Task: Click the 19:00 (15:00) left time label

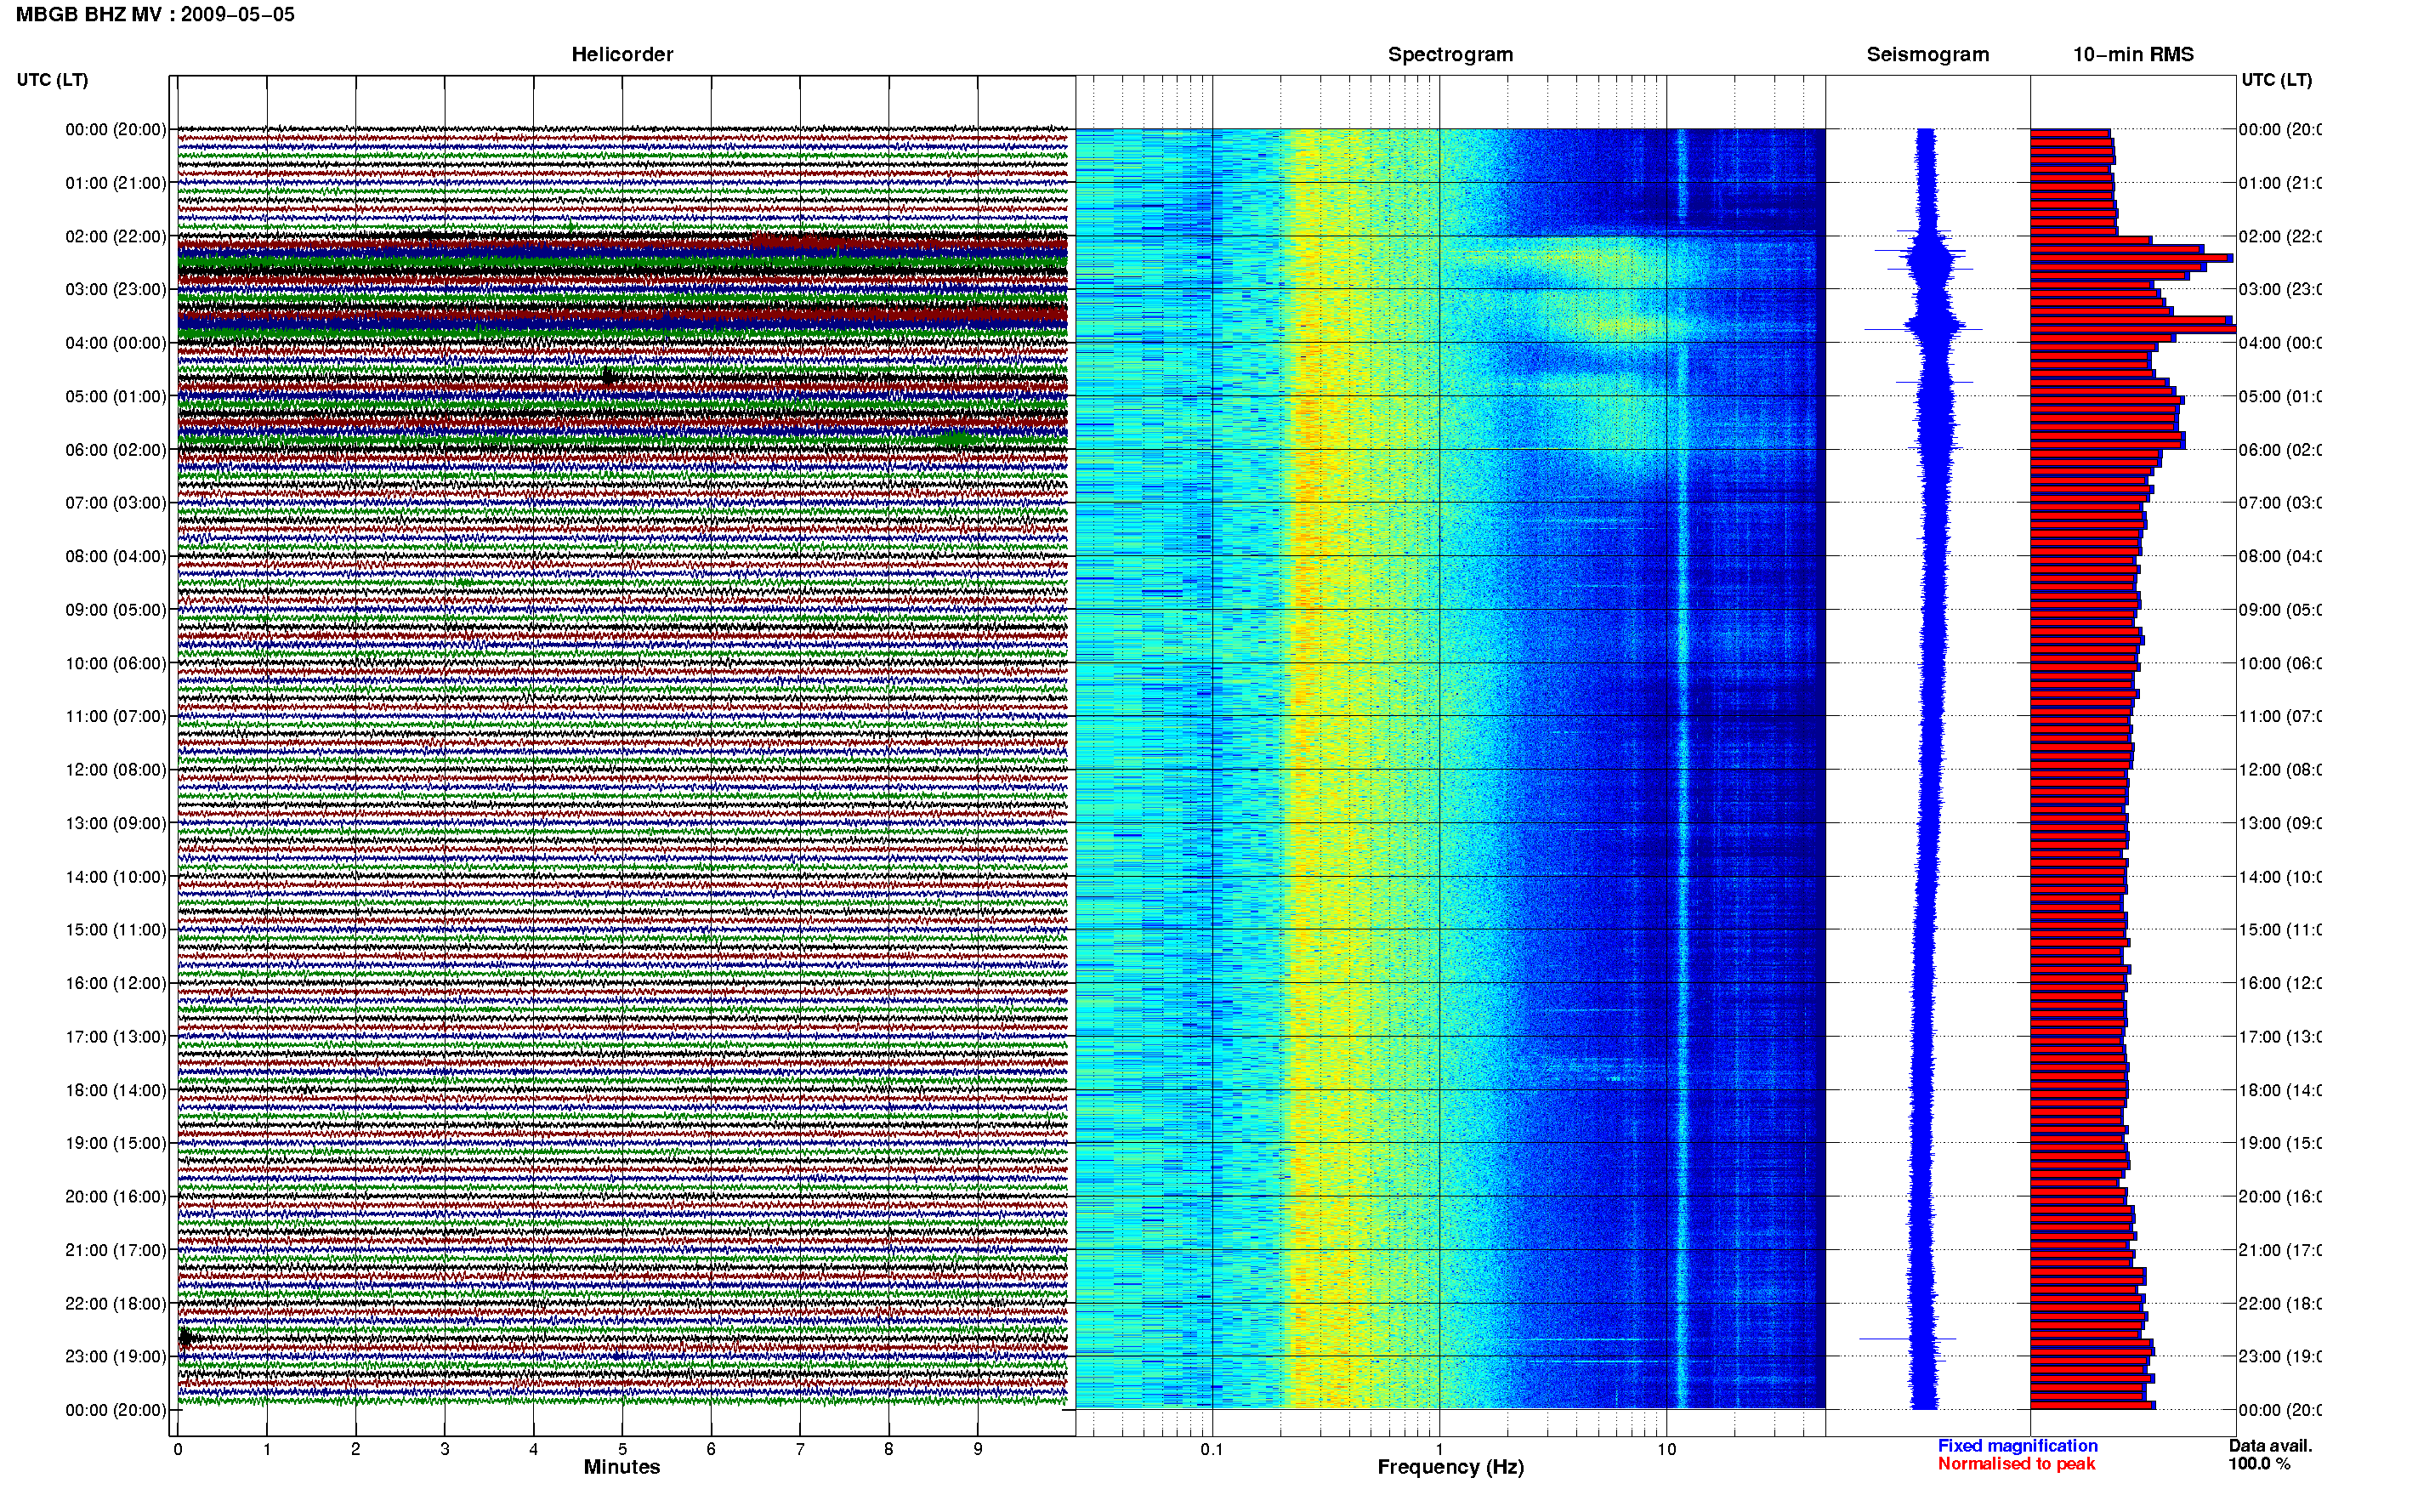Action: coord(116,1143)
